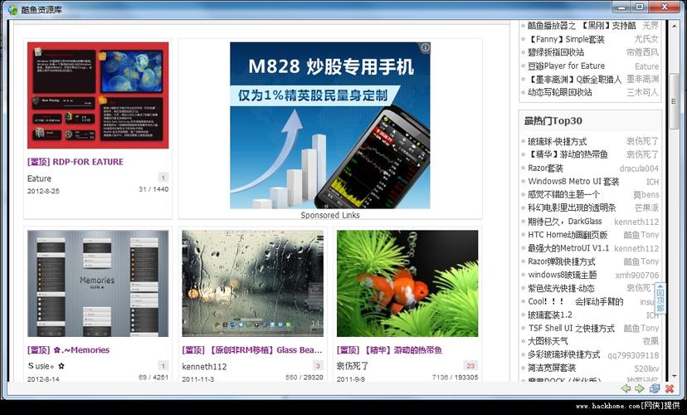Image resolution: width=687 pixels, height=415 pixels.
Task: Open the [置顶] RDP-FOR EATURE title link
Action: [x=76, y=162]
